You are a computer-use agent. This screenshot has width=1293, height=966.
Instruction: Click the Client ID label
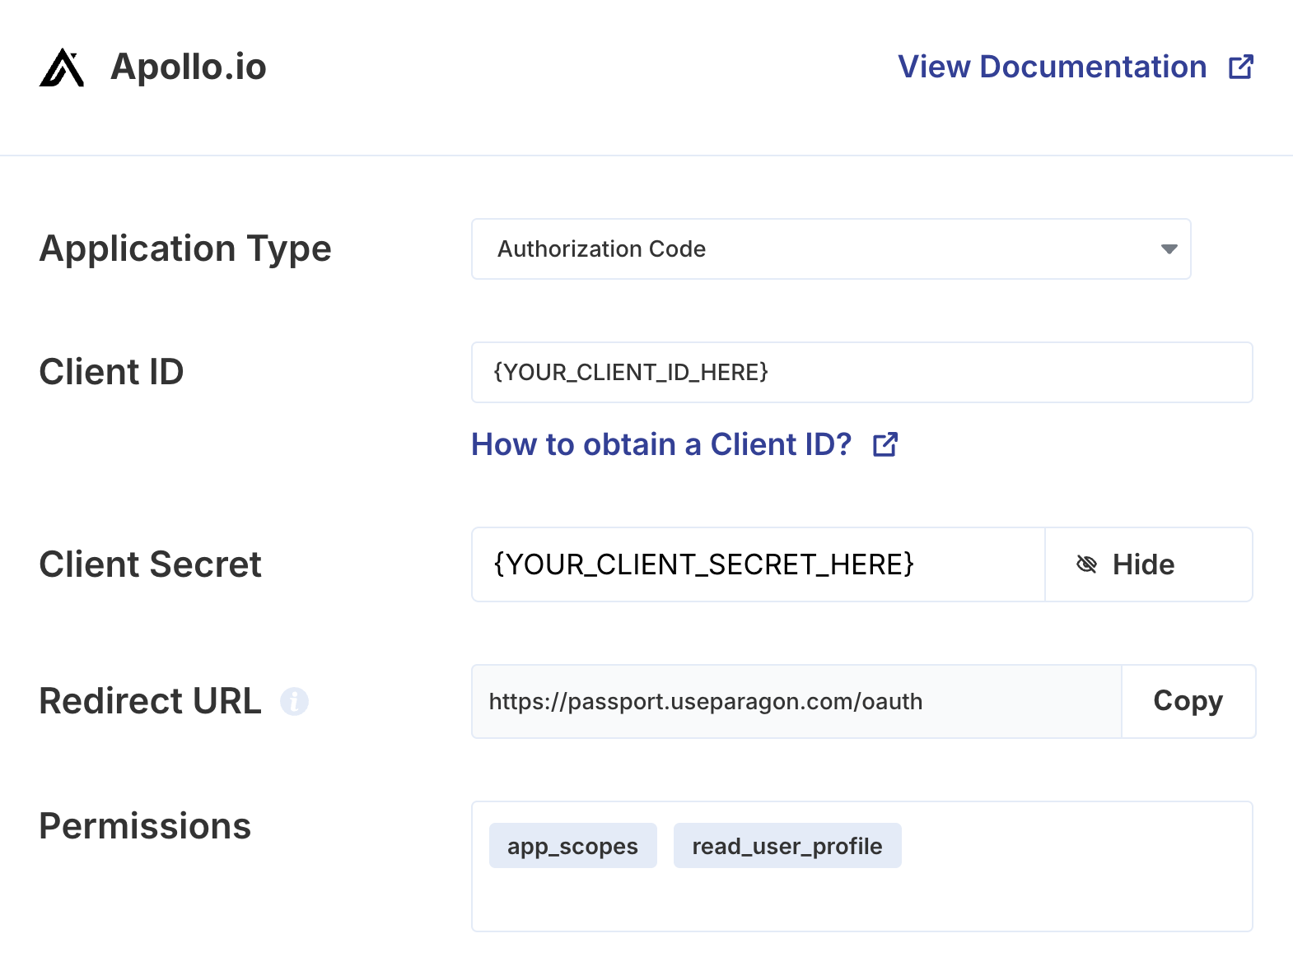[111, 372]
